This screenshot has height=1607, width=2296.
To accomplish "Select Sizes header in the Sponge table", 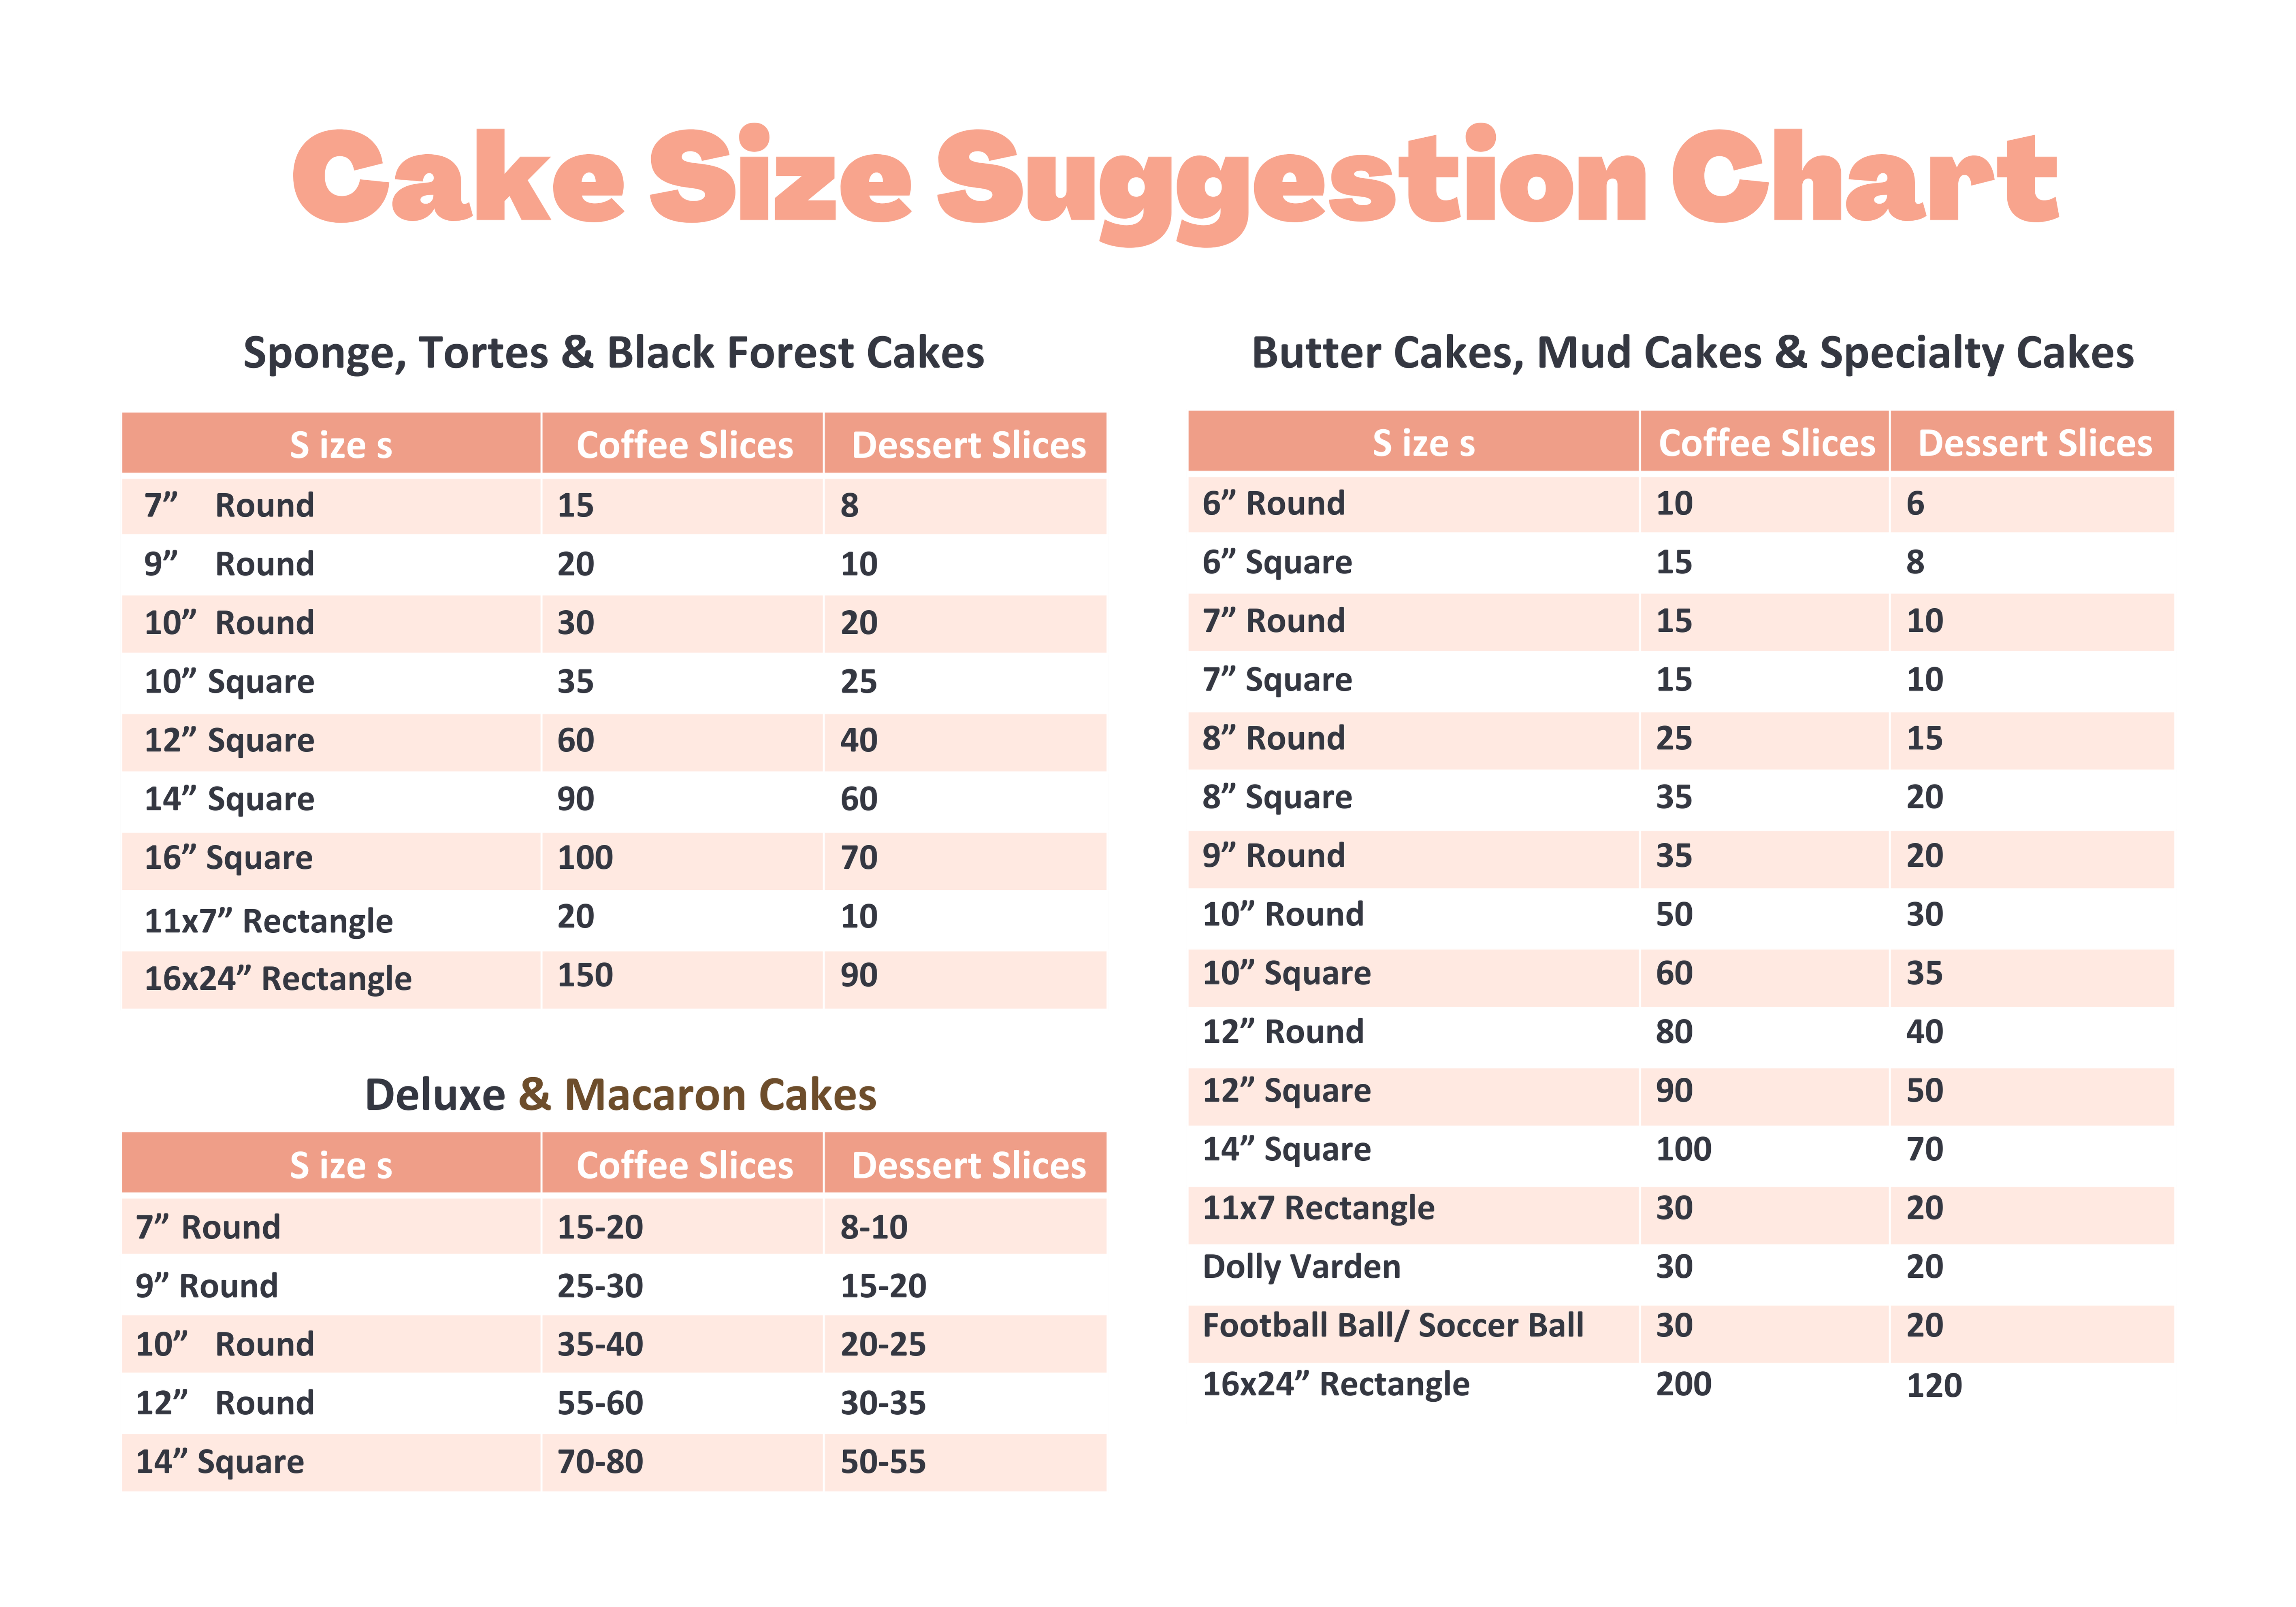I will (340, 445).
